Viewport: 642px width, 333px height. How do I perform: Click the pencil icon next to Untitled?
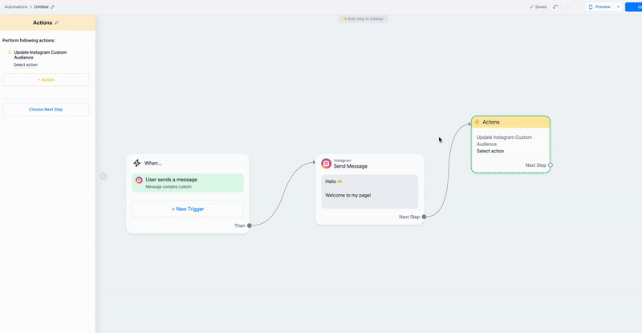53,6
